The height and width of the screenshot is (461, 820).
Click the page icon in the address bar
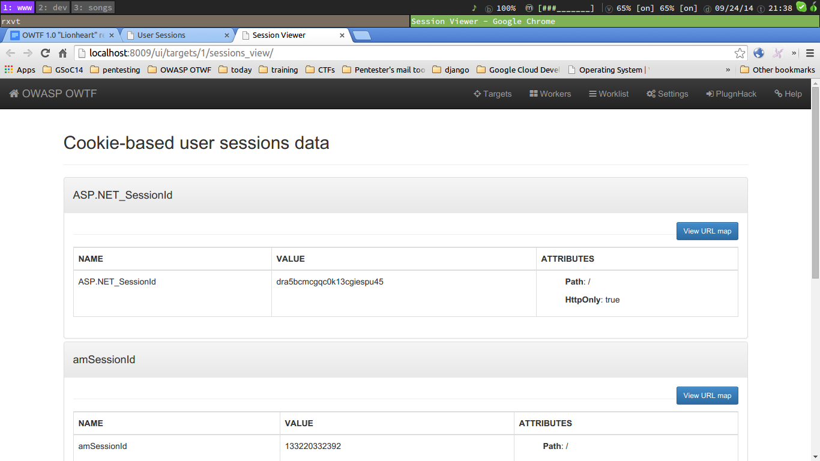point(83,53)
